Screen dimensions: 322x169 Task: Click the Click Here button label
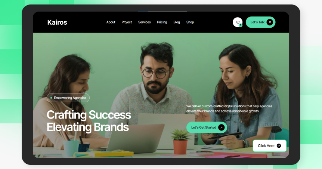pos(266,146)
